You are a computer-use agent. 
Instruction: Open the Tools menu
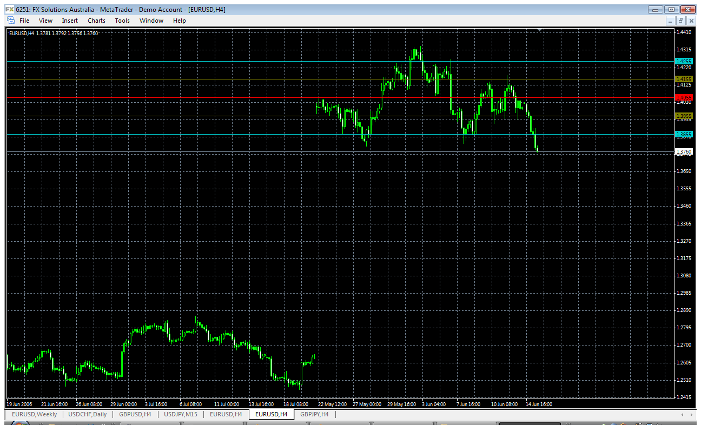pyautogui.click(x=122, y=21)
